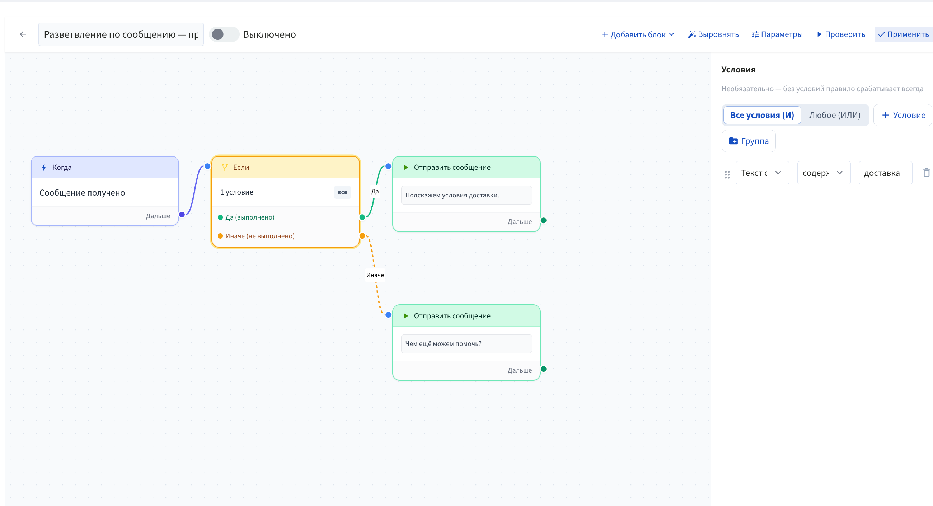Delete the condition with trash icon
The image size is (933, 506).
(x=926, y=173)
